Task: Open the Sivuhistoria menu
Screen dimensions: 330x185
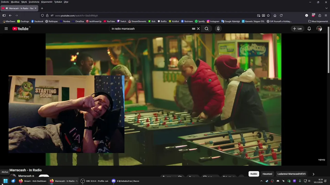Action: click(34, 2)
